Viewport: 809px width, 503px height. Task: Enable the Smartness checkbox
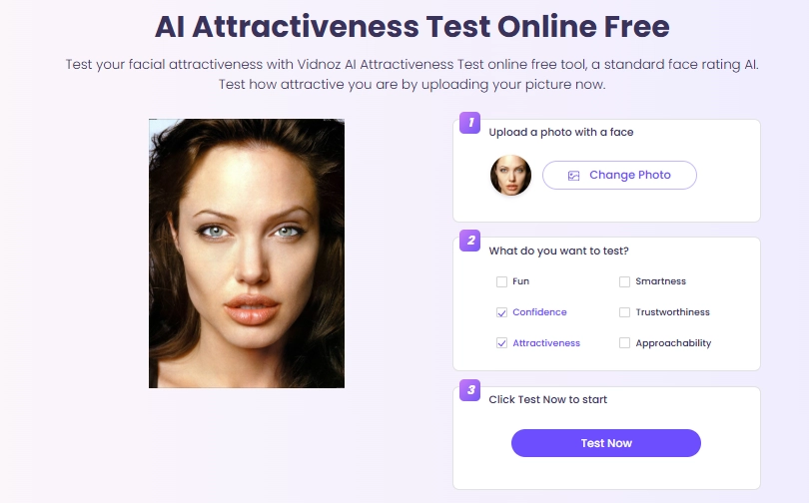[x=624, y=281]
